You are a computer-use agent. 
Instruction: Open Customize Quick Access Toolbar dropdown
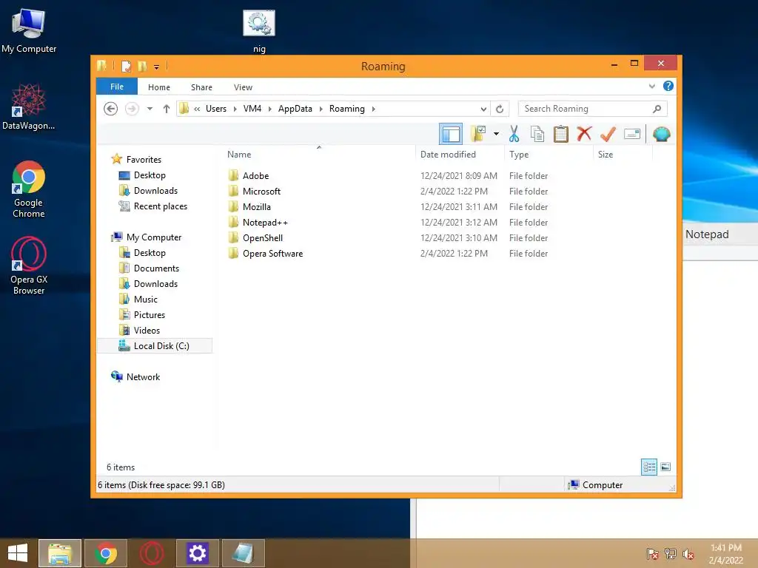click(157, 67)
